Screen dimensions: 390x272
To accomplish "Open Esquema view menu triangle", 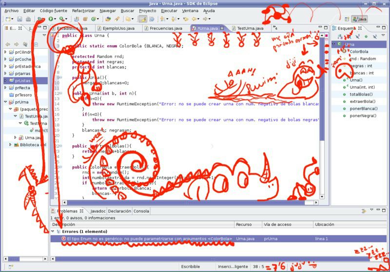I will click(x=383, y=36).
